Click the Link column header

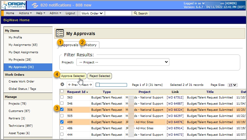click(175, 92)
